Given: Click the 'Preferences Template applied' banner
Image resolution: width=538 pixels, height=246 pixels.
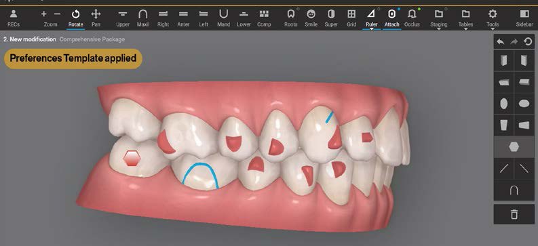Looking at the screenshot, I should (x=73, y=58).
